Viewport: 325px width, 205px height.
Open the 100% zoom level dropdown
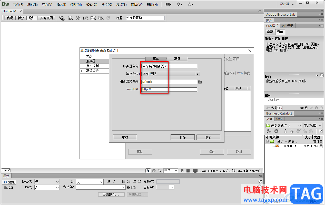171,170
